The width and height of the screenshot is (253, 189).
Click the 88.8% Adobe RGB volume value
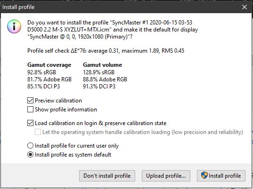click(105, 79)
